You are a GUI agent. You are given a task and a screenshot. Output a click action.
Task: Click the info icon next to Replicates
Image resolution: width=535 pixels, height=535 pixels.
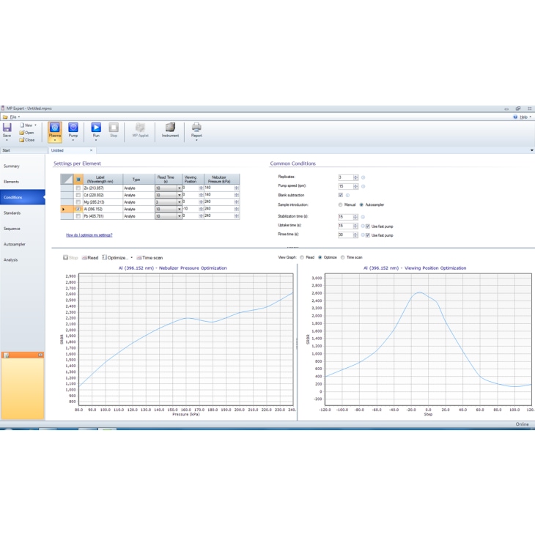point(363,177)
